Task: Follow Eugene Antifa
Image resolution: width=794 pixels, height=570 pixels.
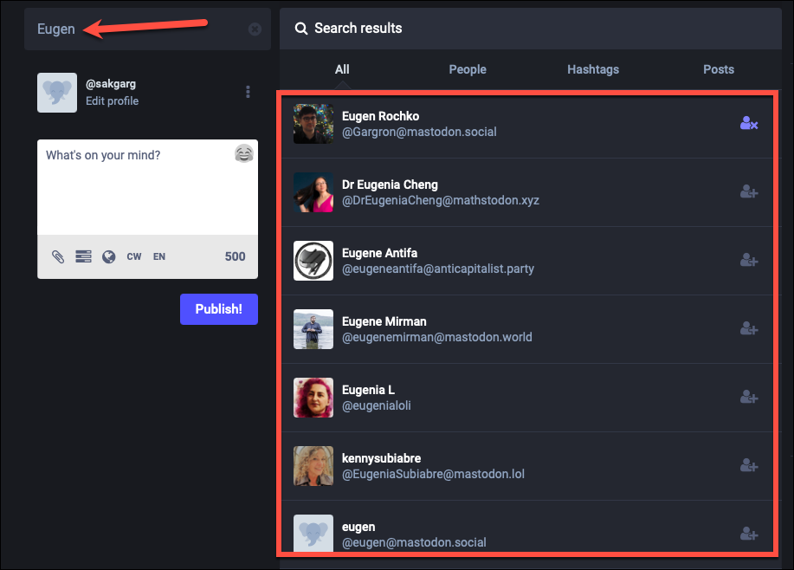Action: (749, 261)
